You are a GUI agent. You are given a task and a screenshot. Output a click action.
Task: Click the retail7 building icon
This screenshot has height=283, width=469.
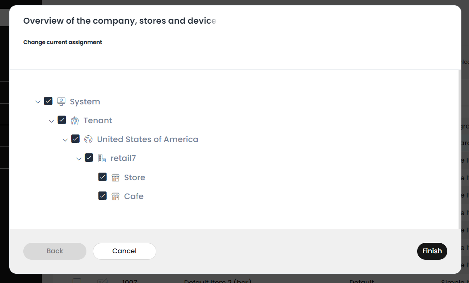(x=102, y=159)
